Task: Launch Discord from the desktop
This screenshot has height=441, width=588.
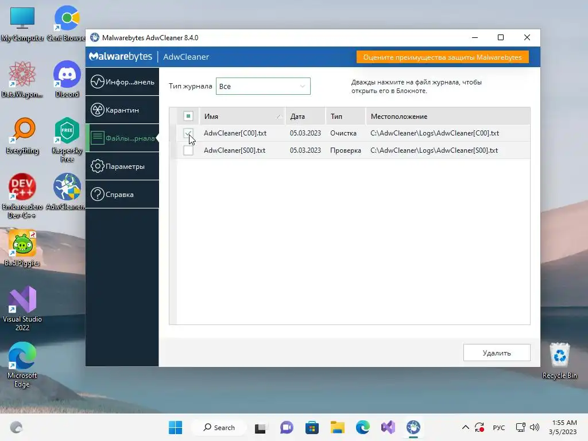Action: (67, 80)
